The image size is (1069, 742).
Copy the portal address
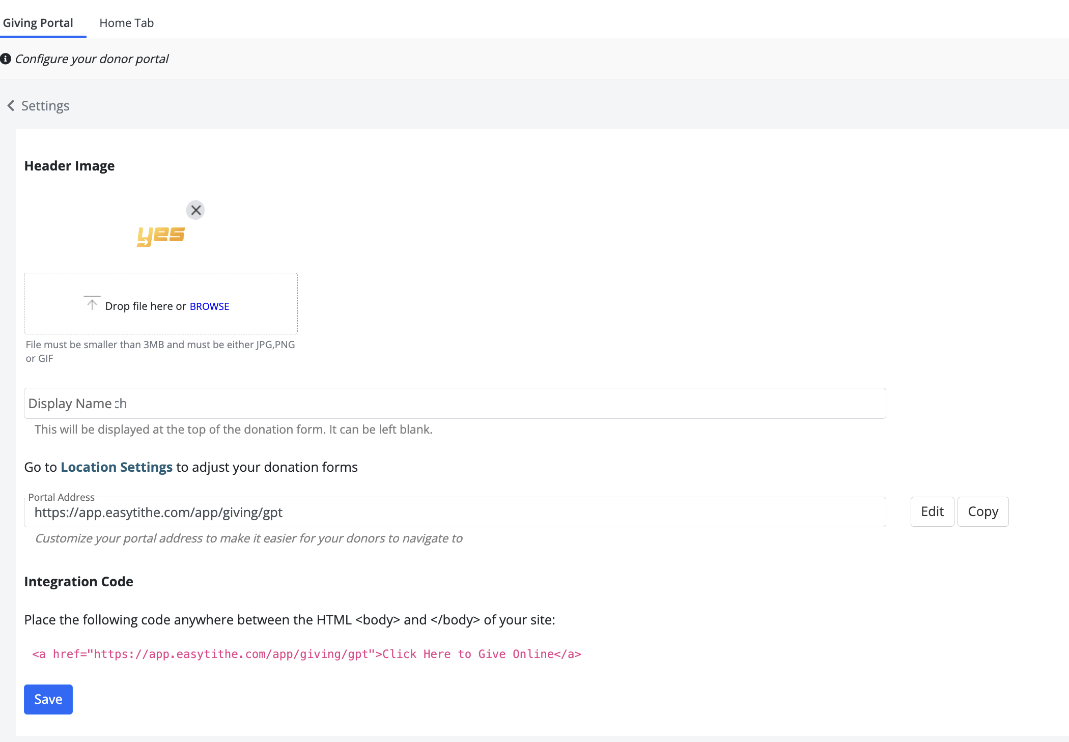982,511
